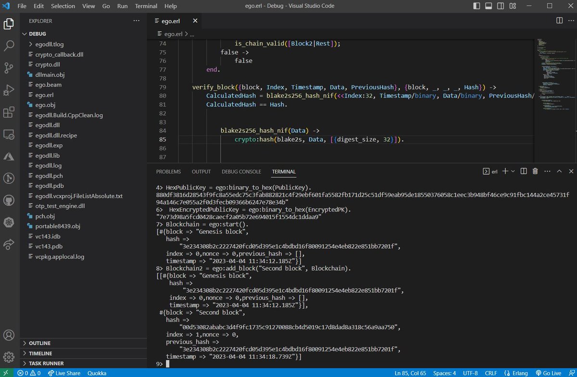Screen dimensions: 577x377
Task: Open the GitHub sidebar icon
Action: [9, 200]
